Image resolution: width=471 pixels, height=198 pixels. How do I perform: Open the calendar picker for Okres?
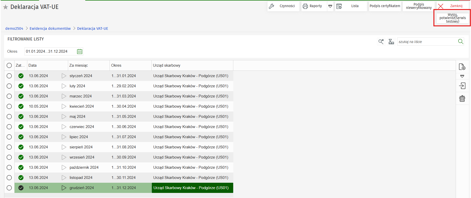[x=80, y=51]
